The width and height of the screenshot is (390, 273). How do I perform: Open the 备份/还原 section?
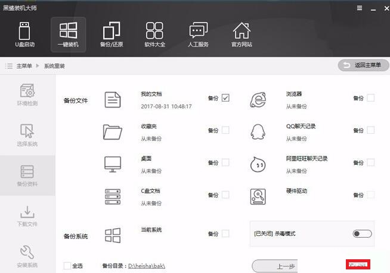click(x=112, y=35)
